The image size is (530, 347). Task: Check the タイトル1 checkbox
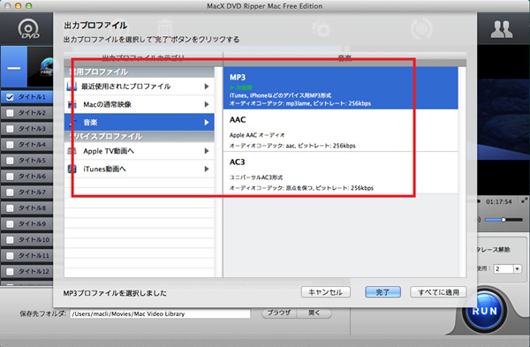[10, 97]
